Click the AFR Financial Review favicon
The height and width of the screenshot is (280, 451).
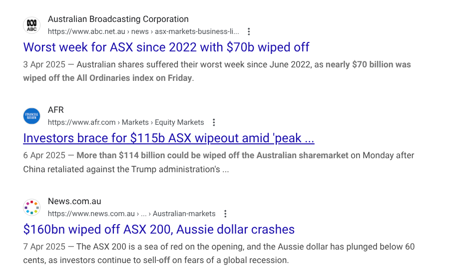point(31,116)
